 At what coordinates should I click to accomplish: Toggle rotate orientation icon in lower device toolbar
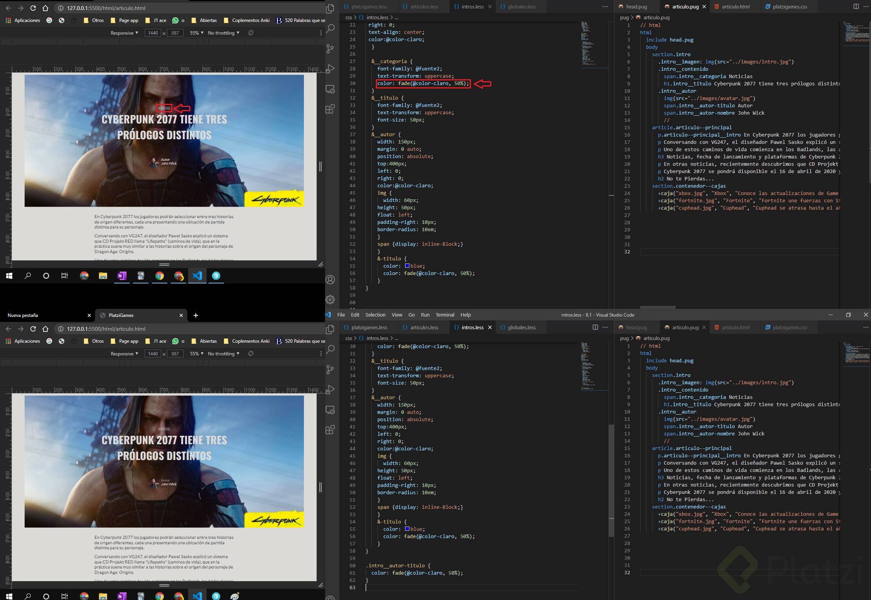point(251,353)
